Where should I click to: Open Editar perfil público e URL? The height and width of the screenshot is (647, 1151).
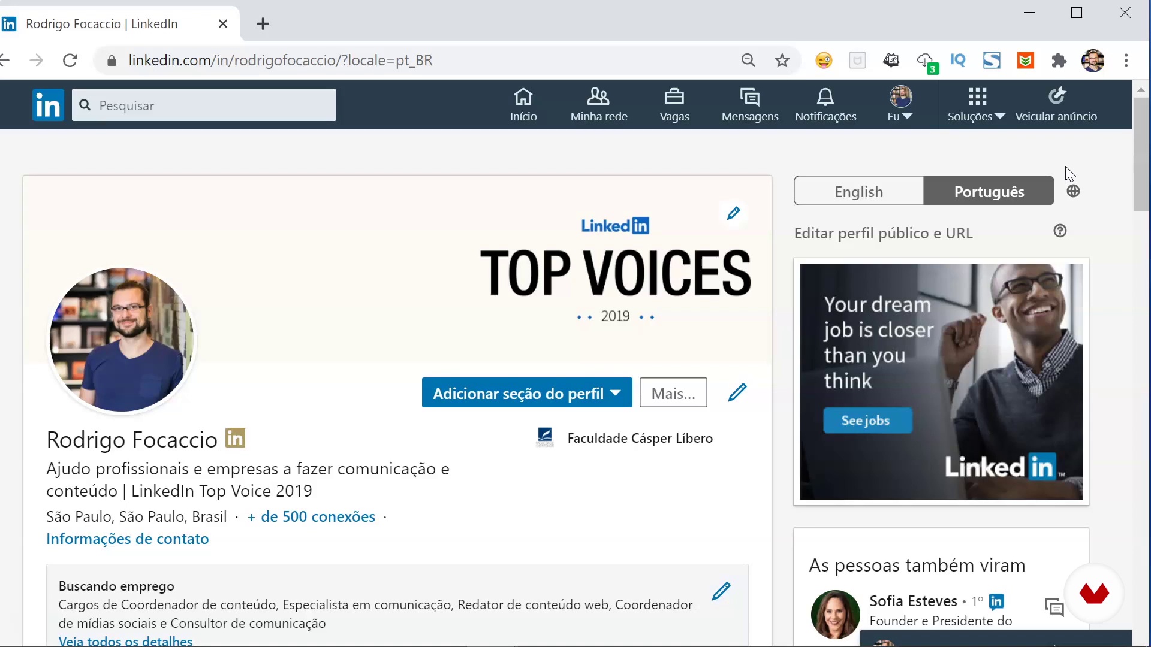pyautogui.click(x=883, y=233)
